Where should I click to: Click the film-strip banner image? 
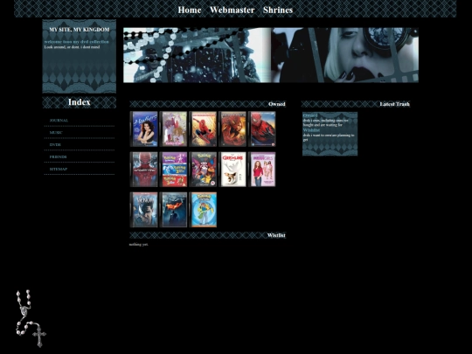(x=271, y=55)
